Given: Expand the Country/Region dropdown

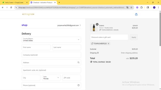Looking at the screenshot, I should coord(51,39).
